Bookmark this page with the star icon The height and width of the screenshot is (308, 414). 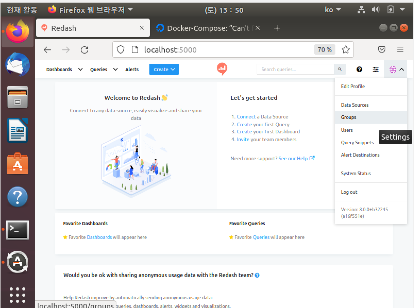tap(345, 49)
